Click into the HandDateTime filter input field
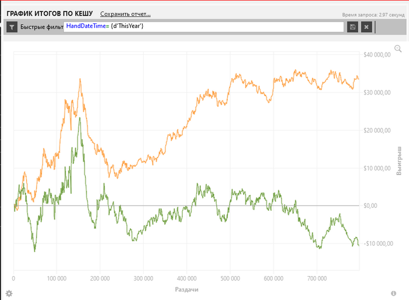The image size is (409, 300). click(x=203, y=27)
